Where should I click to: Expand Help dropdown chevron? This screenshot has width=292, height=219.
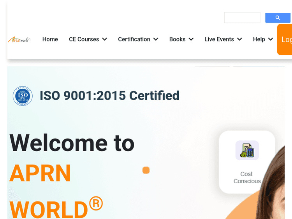(271, 39)
